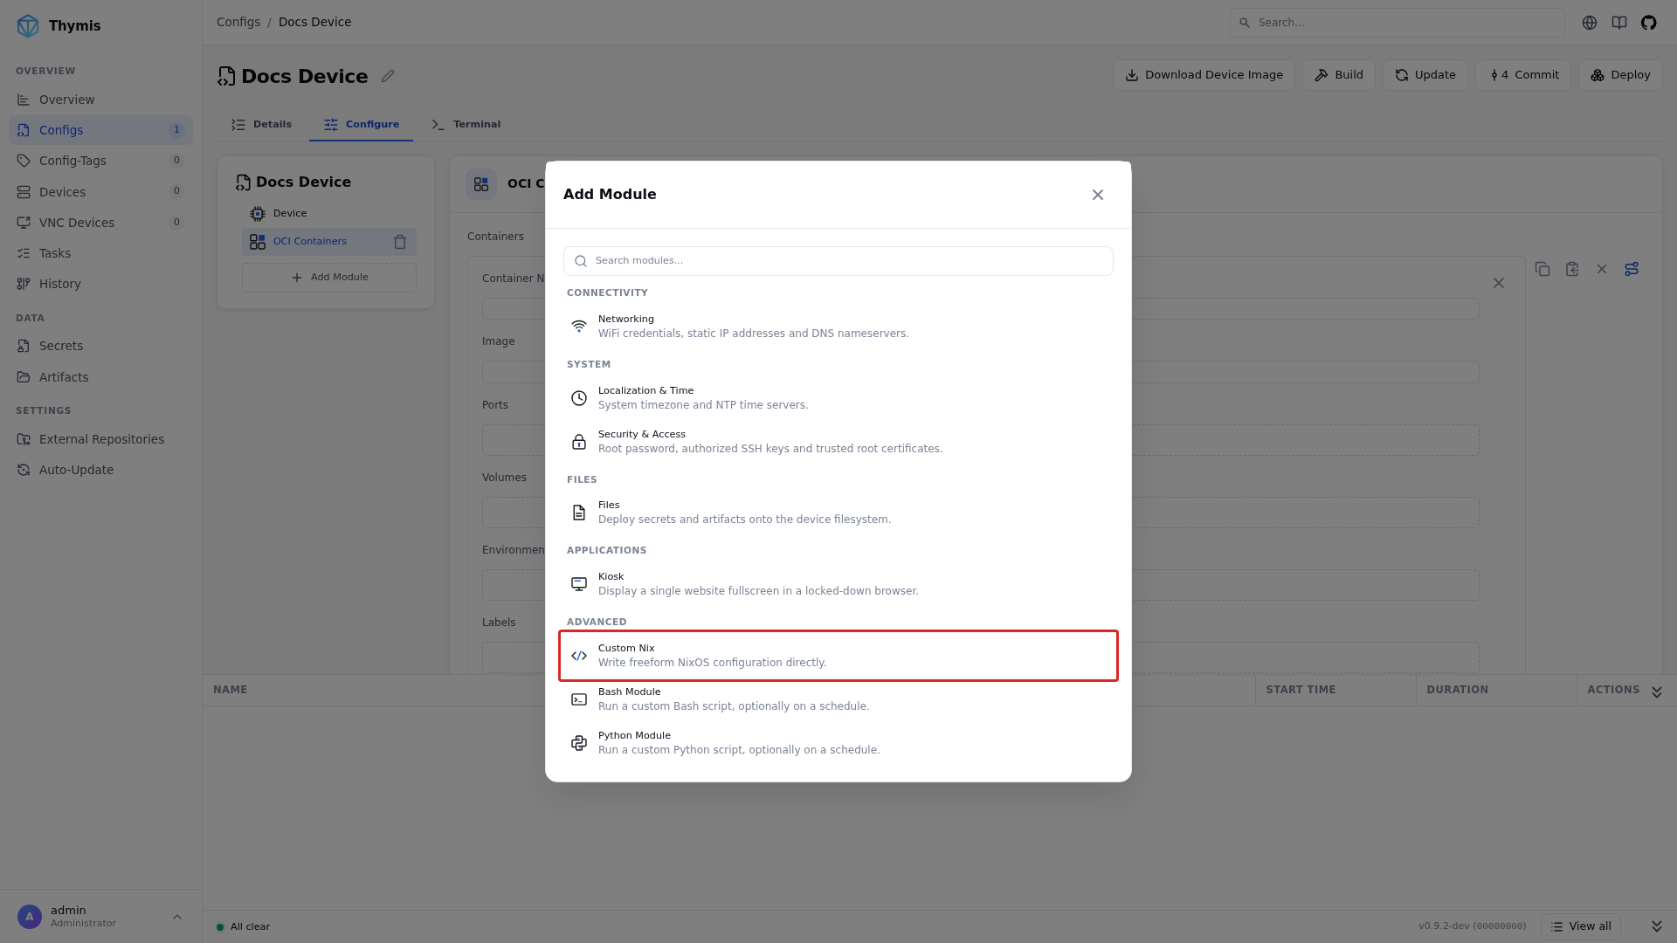This screenshot has height=943, width=1677.
Task: Open Tasks in the sidebar
Action: (x=100, y=253)
